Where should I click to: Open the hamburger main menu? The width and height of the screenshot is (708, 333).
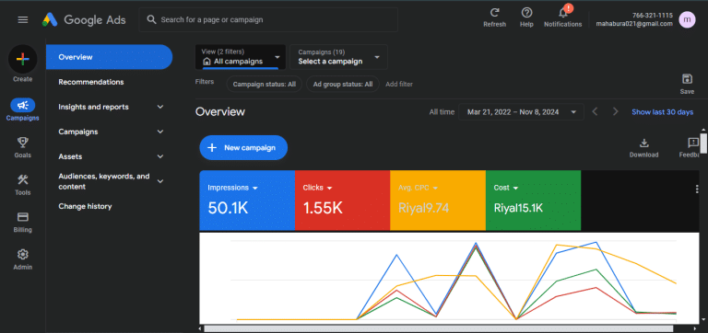pyautogui.click(x=22, y=20)
